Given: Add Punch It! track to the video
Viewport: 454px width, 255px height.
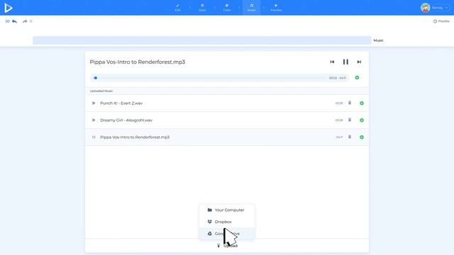Looking at the screenshot, I should point(362,103).
